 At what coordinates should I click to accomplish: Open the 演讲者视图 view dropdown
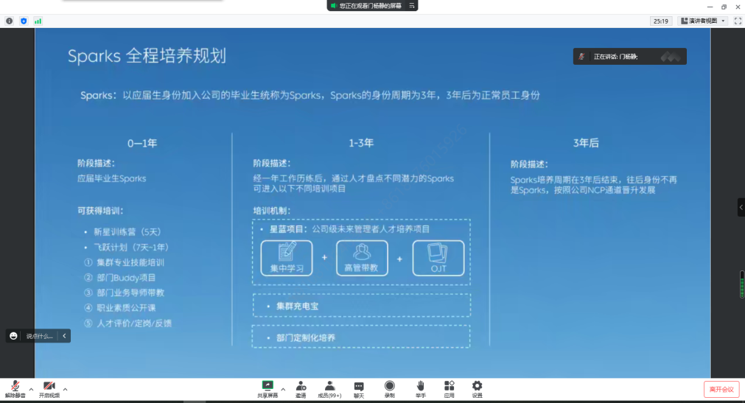pyautogui.click(x=702, y=21)
